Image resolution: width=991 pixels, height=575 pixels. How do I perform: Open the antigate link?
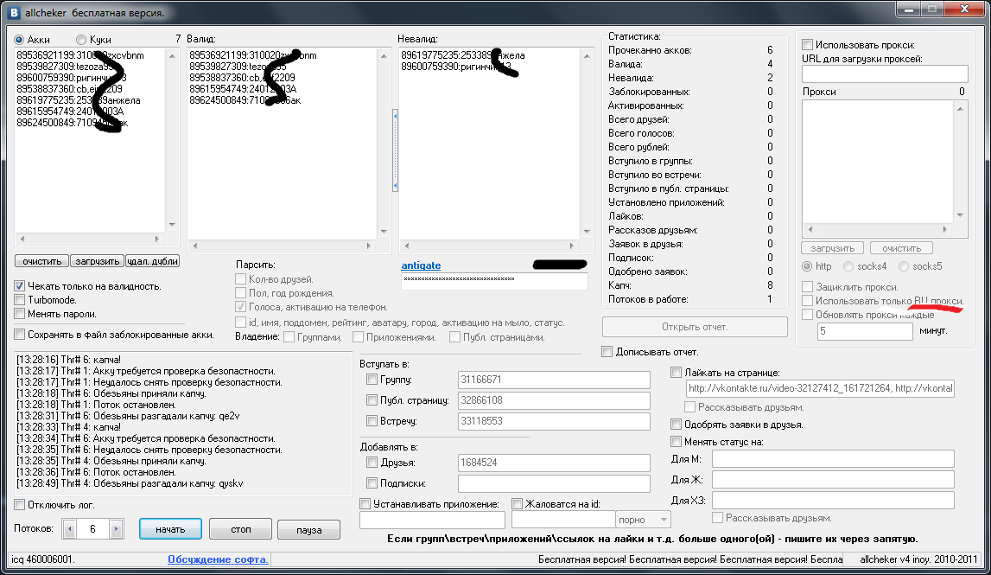click(x=421, y=265)
